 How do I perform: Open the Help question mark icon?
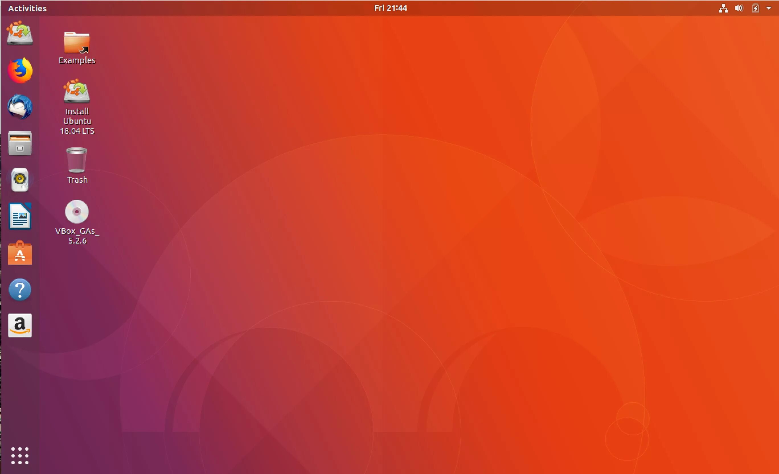coord(20,289)
